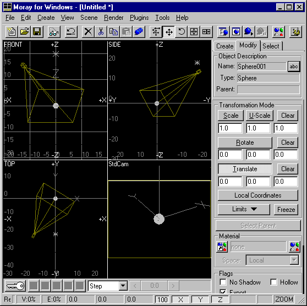Open the Scene menu
The height and width of the screenshot is (306, 307).
point(89,18)
